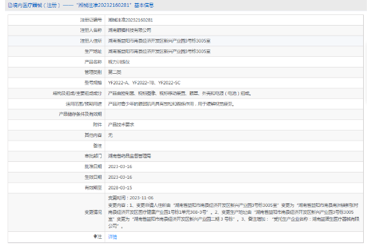Image resolution: width=370 pixels, height=245 pixels.
Task: Click the 生产地址 label
Action: [93, 51]
